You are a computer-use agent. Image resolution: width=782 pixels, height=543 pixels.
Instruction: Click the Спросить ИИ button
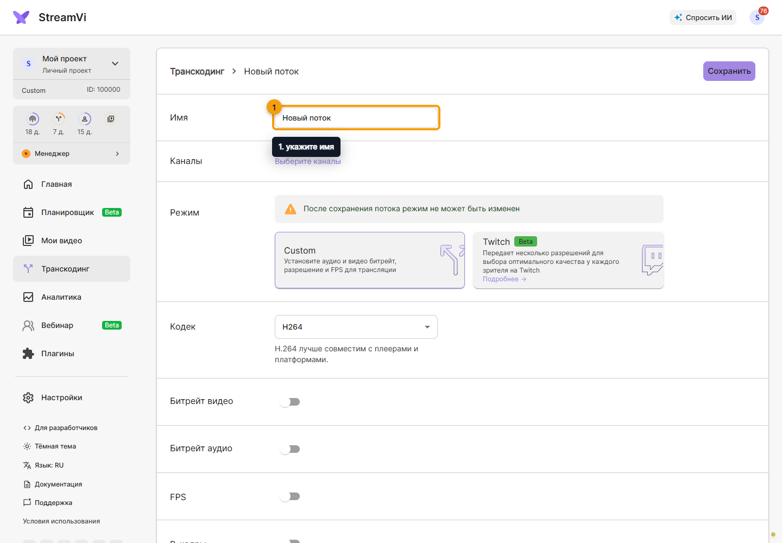tap(703, 17)
